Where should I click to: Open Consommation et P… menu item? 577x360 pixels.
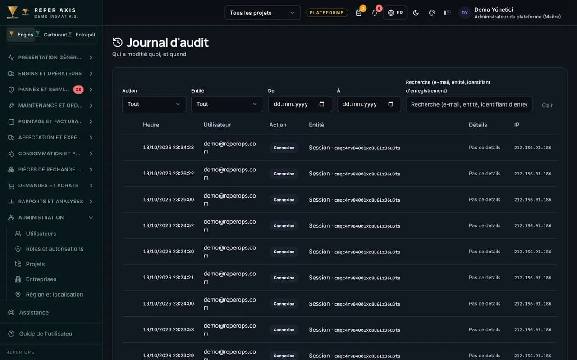pos(51,153)
